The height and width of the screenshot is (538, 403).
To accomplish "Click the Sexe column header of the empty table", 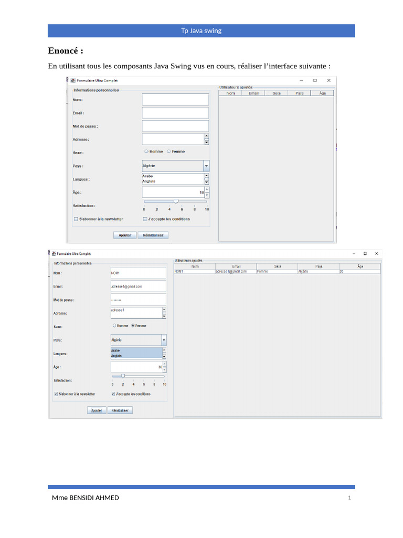I will click(276, 94).
